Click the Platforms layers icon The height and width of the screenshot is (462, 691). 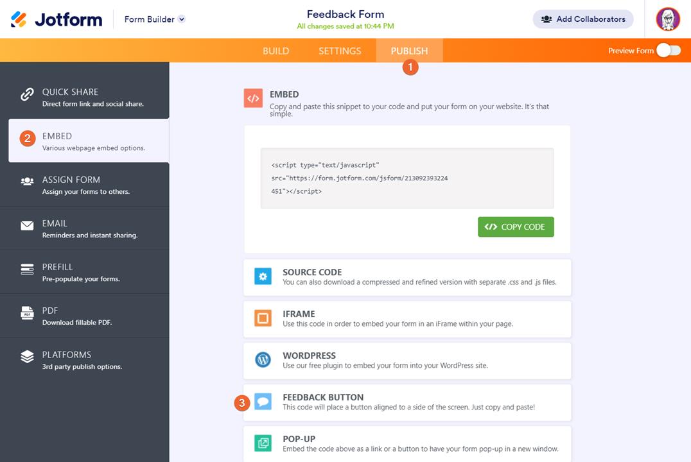click(28, 356)
